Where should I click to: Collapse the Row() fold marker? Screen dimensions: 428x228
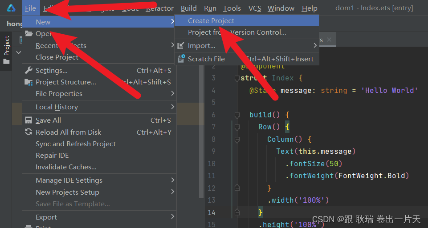[x=237, y=127]
